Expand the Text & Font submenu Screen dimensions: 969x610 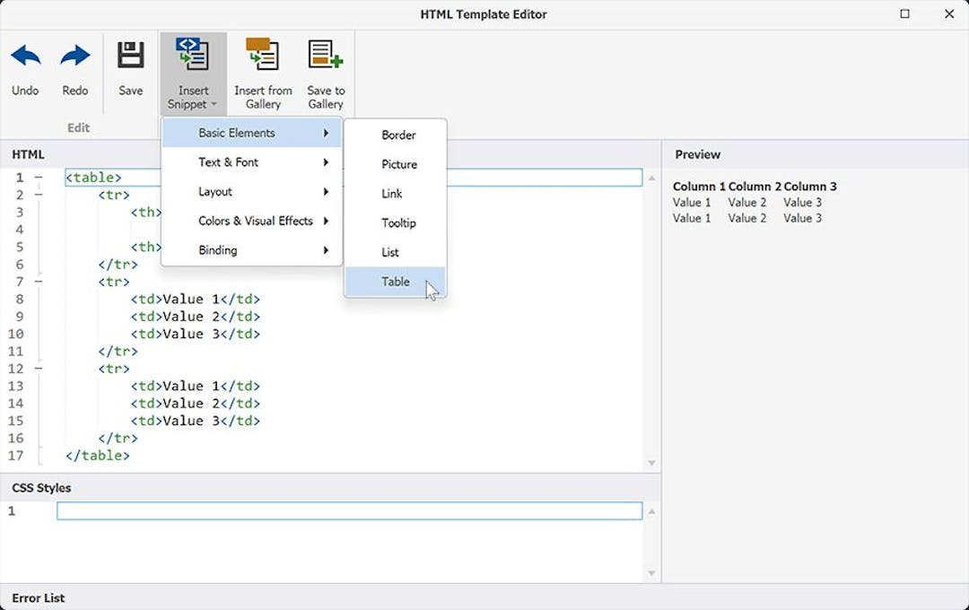pyautogui.click(x=229, y=162)
